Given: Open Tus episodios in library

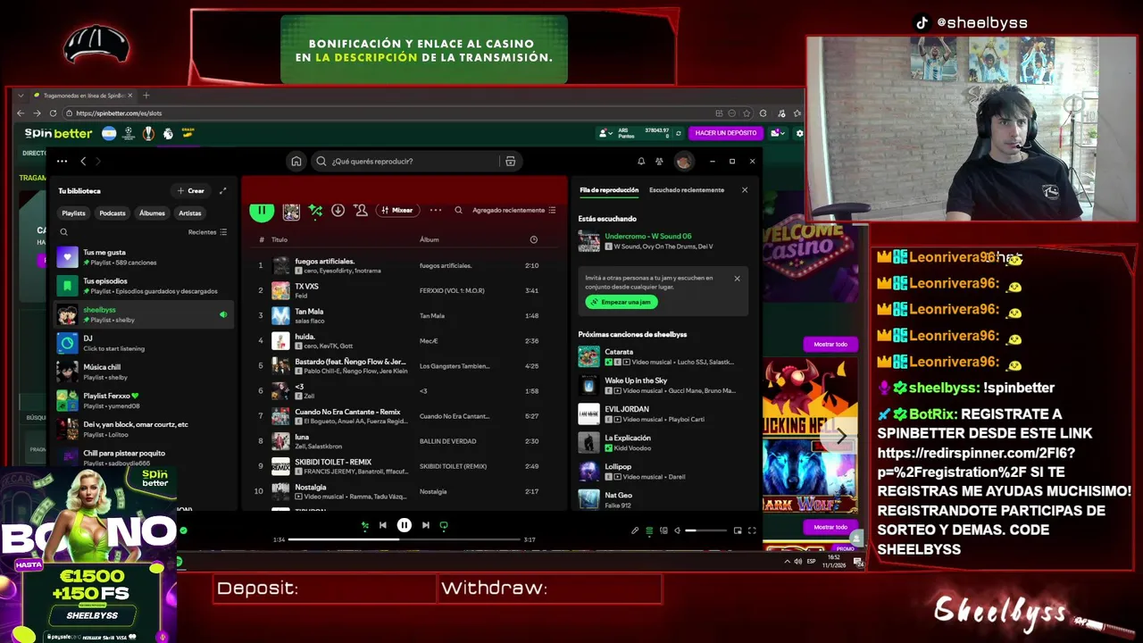Looking at the screenshot, I should point(143,286).
